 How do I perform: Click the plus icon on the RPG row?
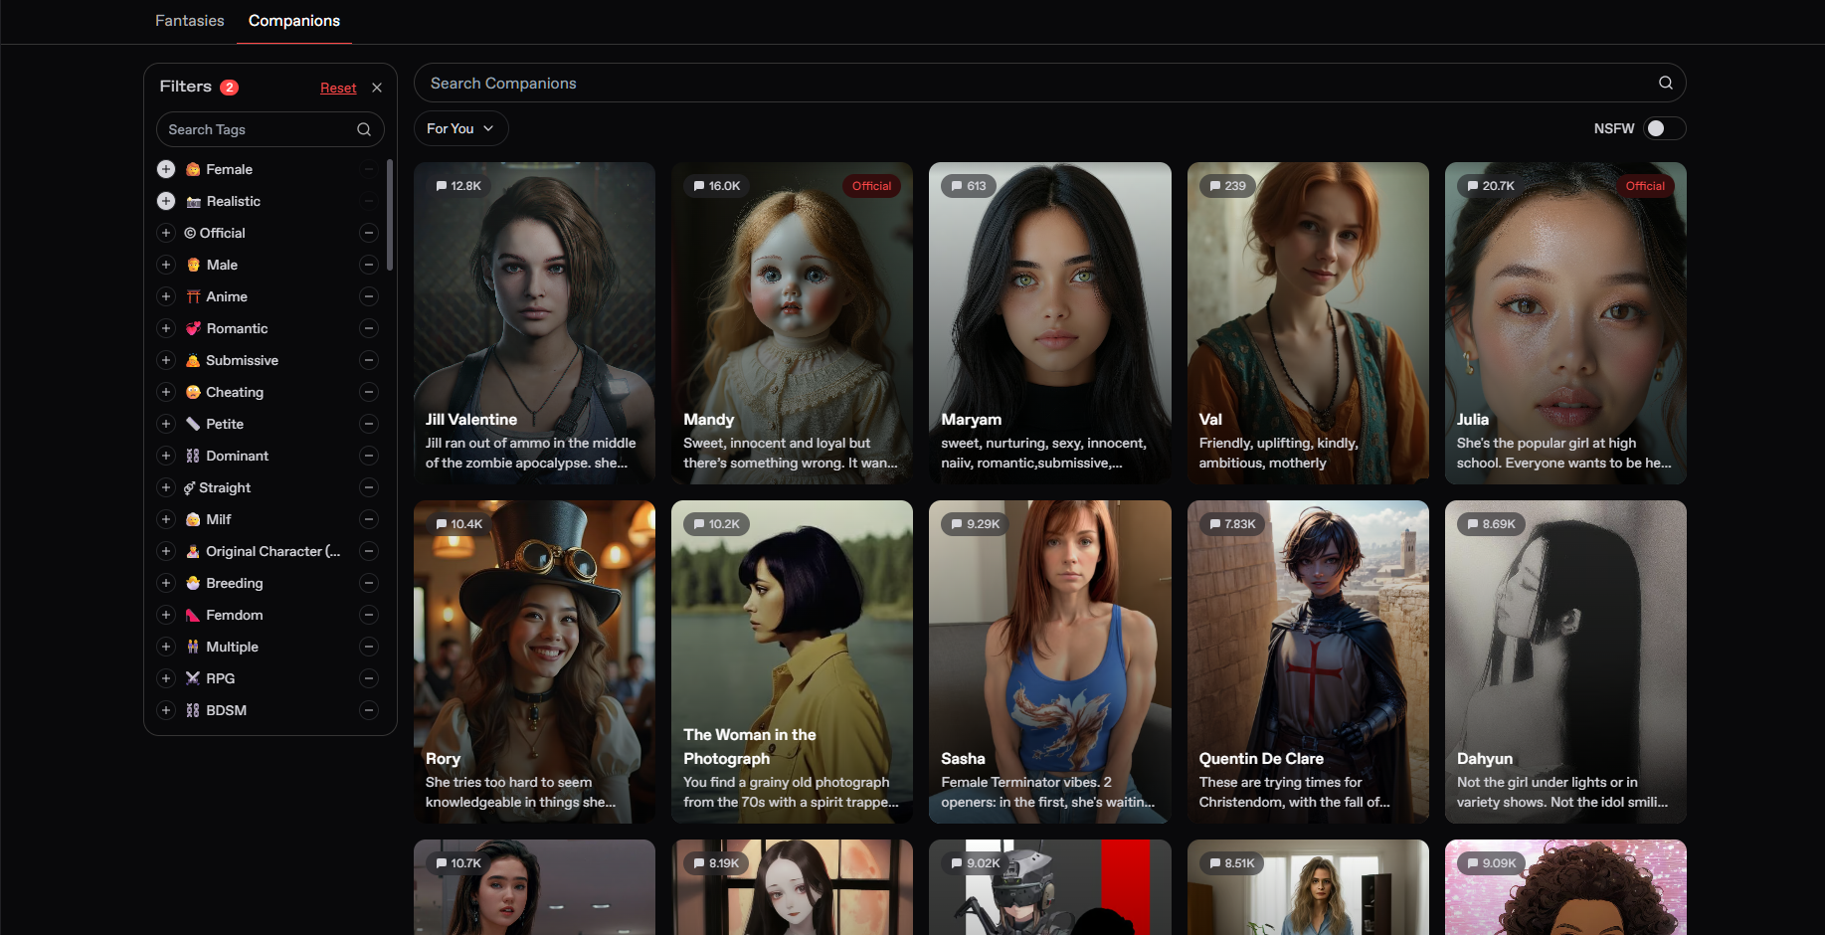166,678
